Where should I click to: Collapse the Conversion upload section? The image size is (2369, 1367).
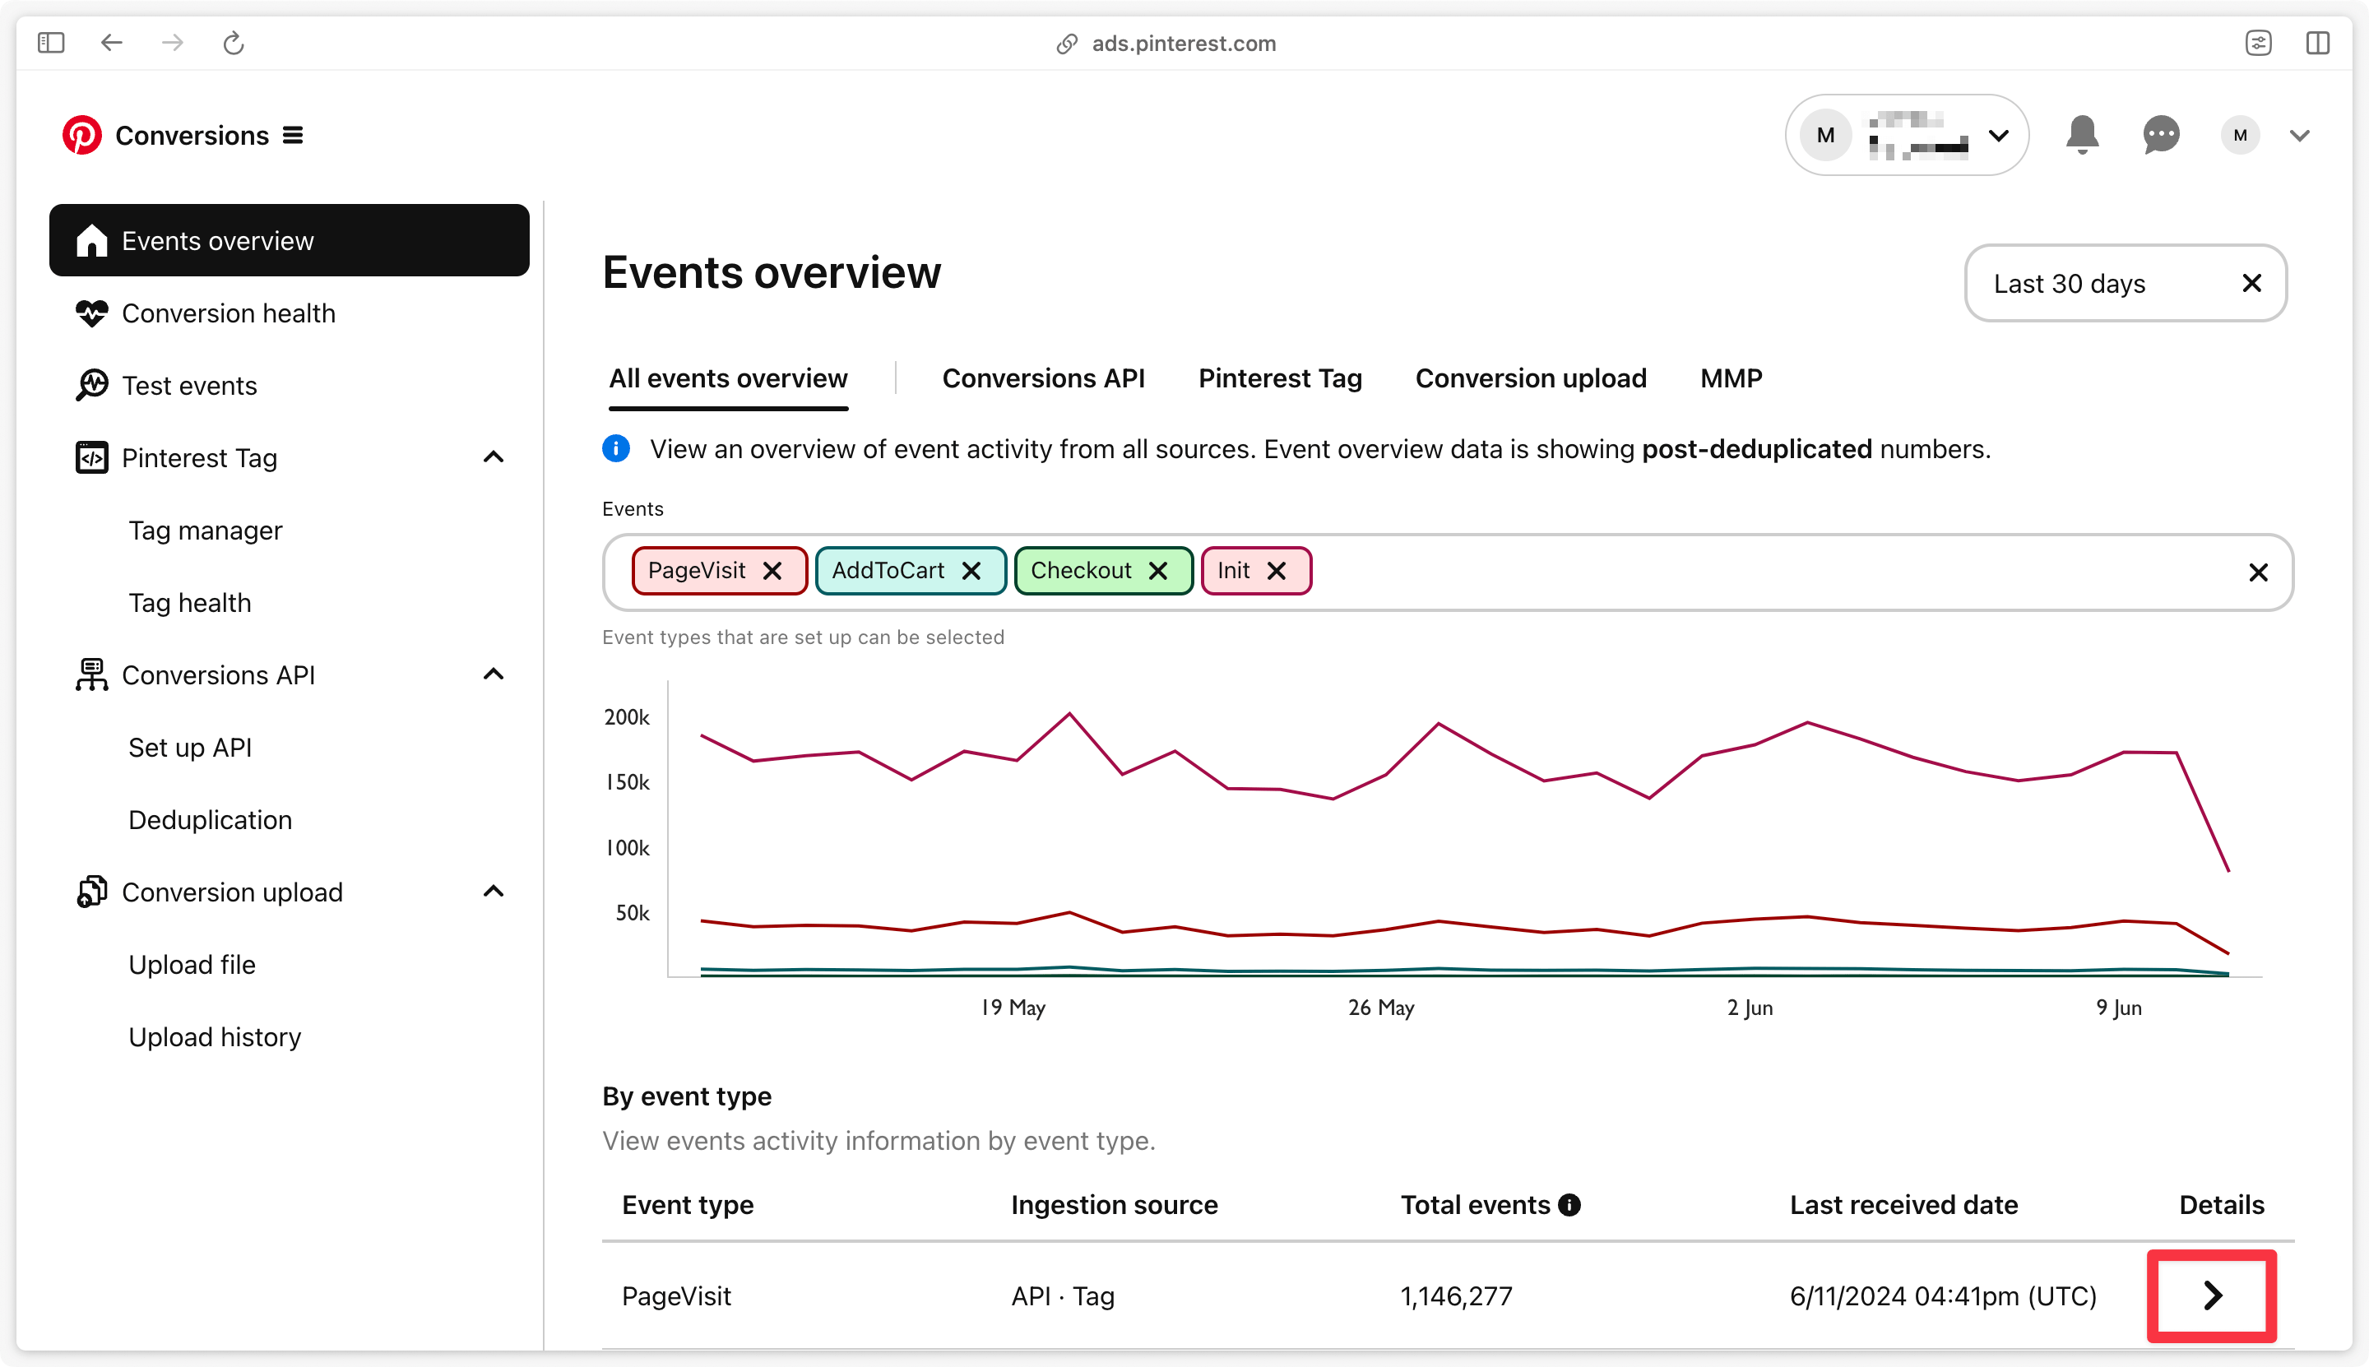pyautogui.click(x=493, y=892)
